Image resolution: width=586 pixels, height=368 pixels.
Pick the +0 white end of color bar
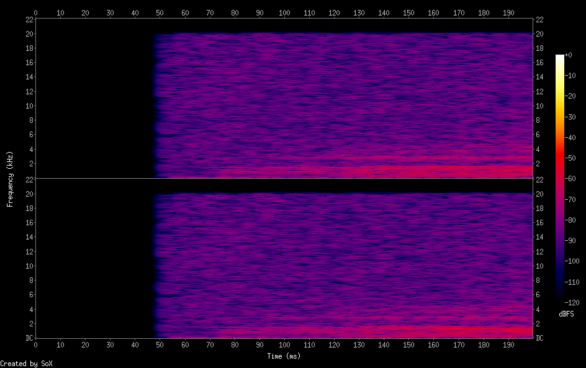coord(560,56)
